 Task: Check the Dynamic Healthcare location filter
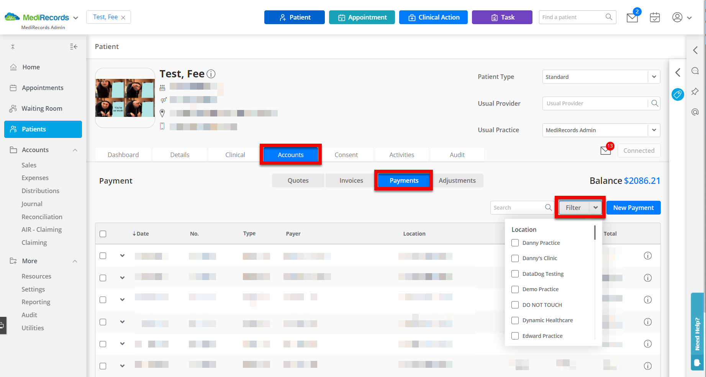click(515, 320)
